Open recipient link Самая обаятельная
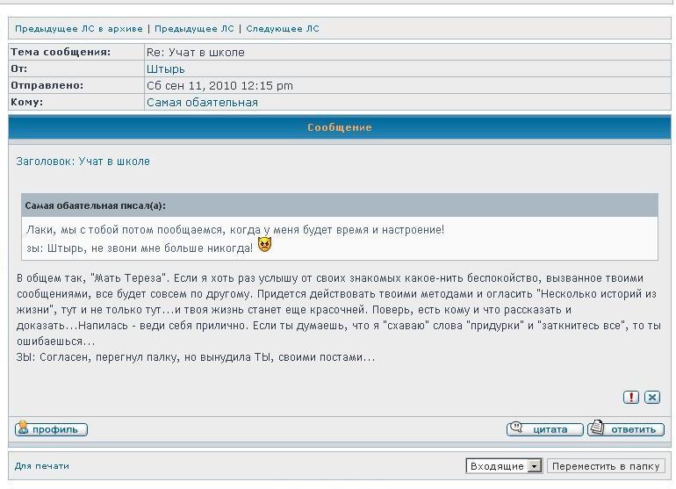The width and height of the screenshot is (676, 489). pos(202,103)
